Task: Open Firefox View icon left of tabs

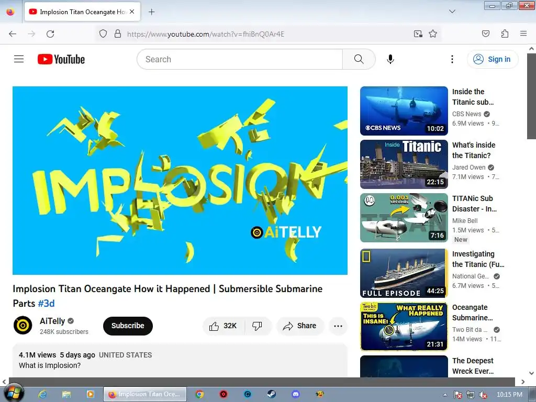Action: click(10, 12)
